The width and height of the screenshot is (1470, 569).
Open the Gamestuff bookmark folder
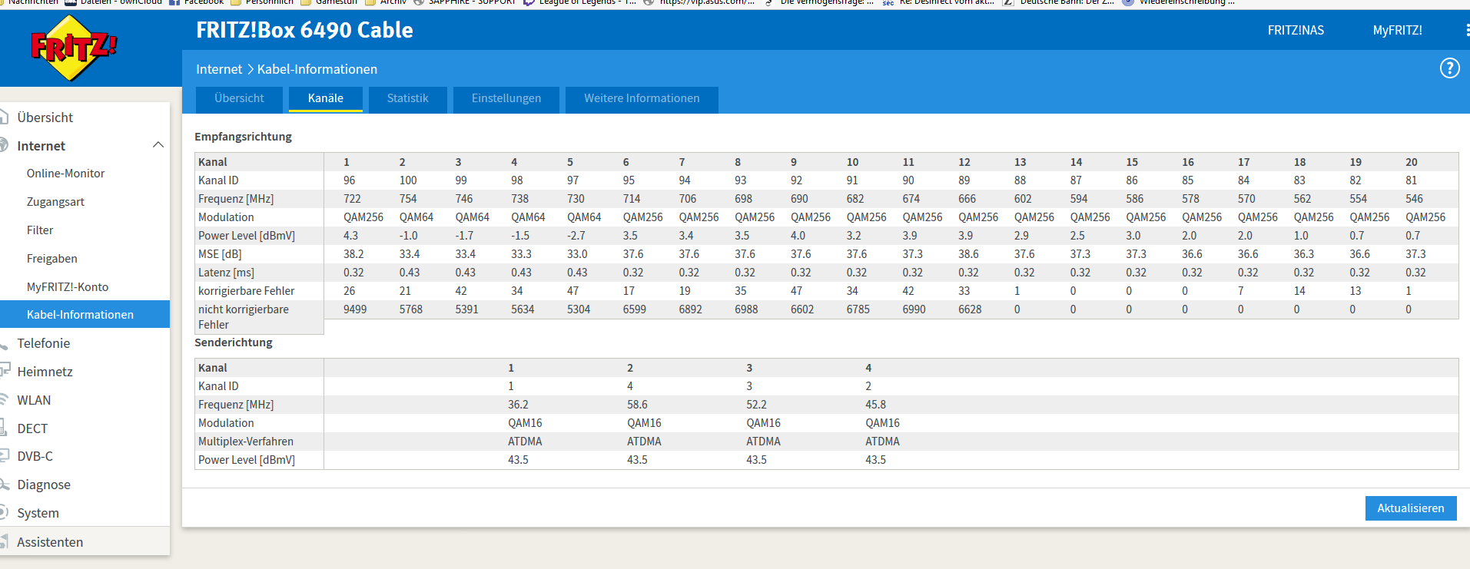(x=329, y=2)
